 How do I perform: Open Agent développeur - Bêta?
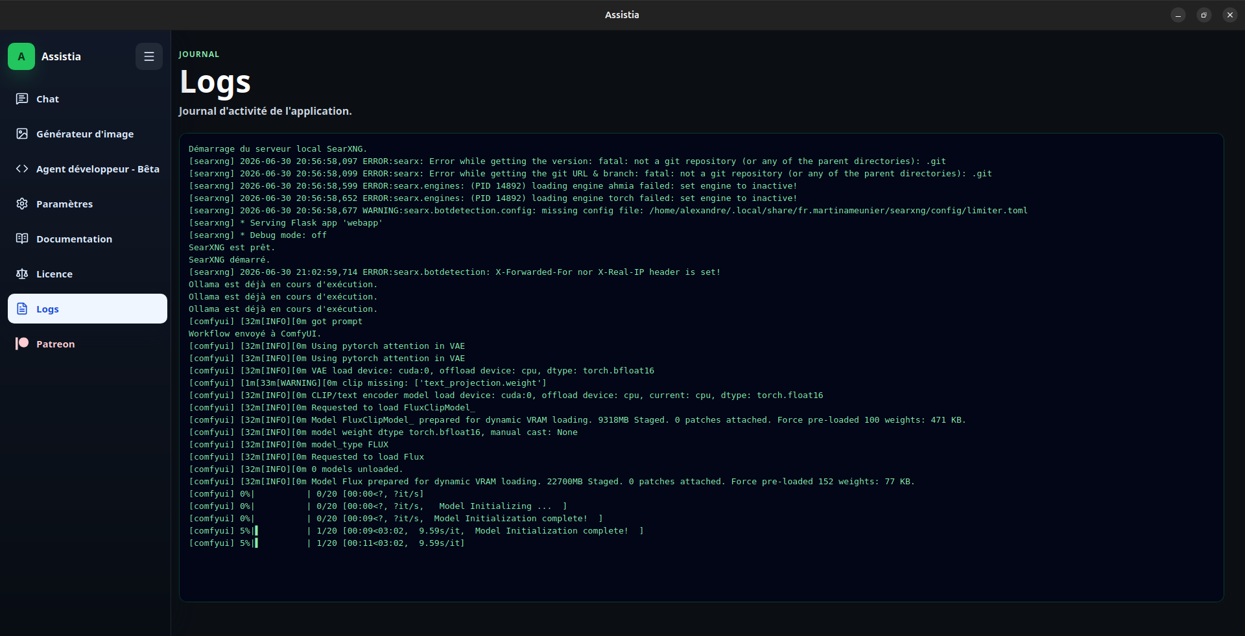(x=88, y=169)
